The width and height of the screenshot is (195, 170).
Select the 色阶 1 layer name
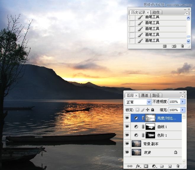(x=162, y=135)
